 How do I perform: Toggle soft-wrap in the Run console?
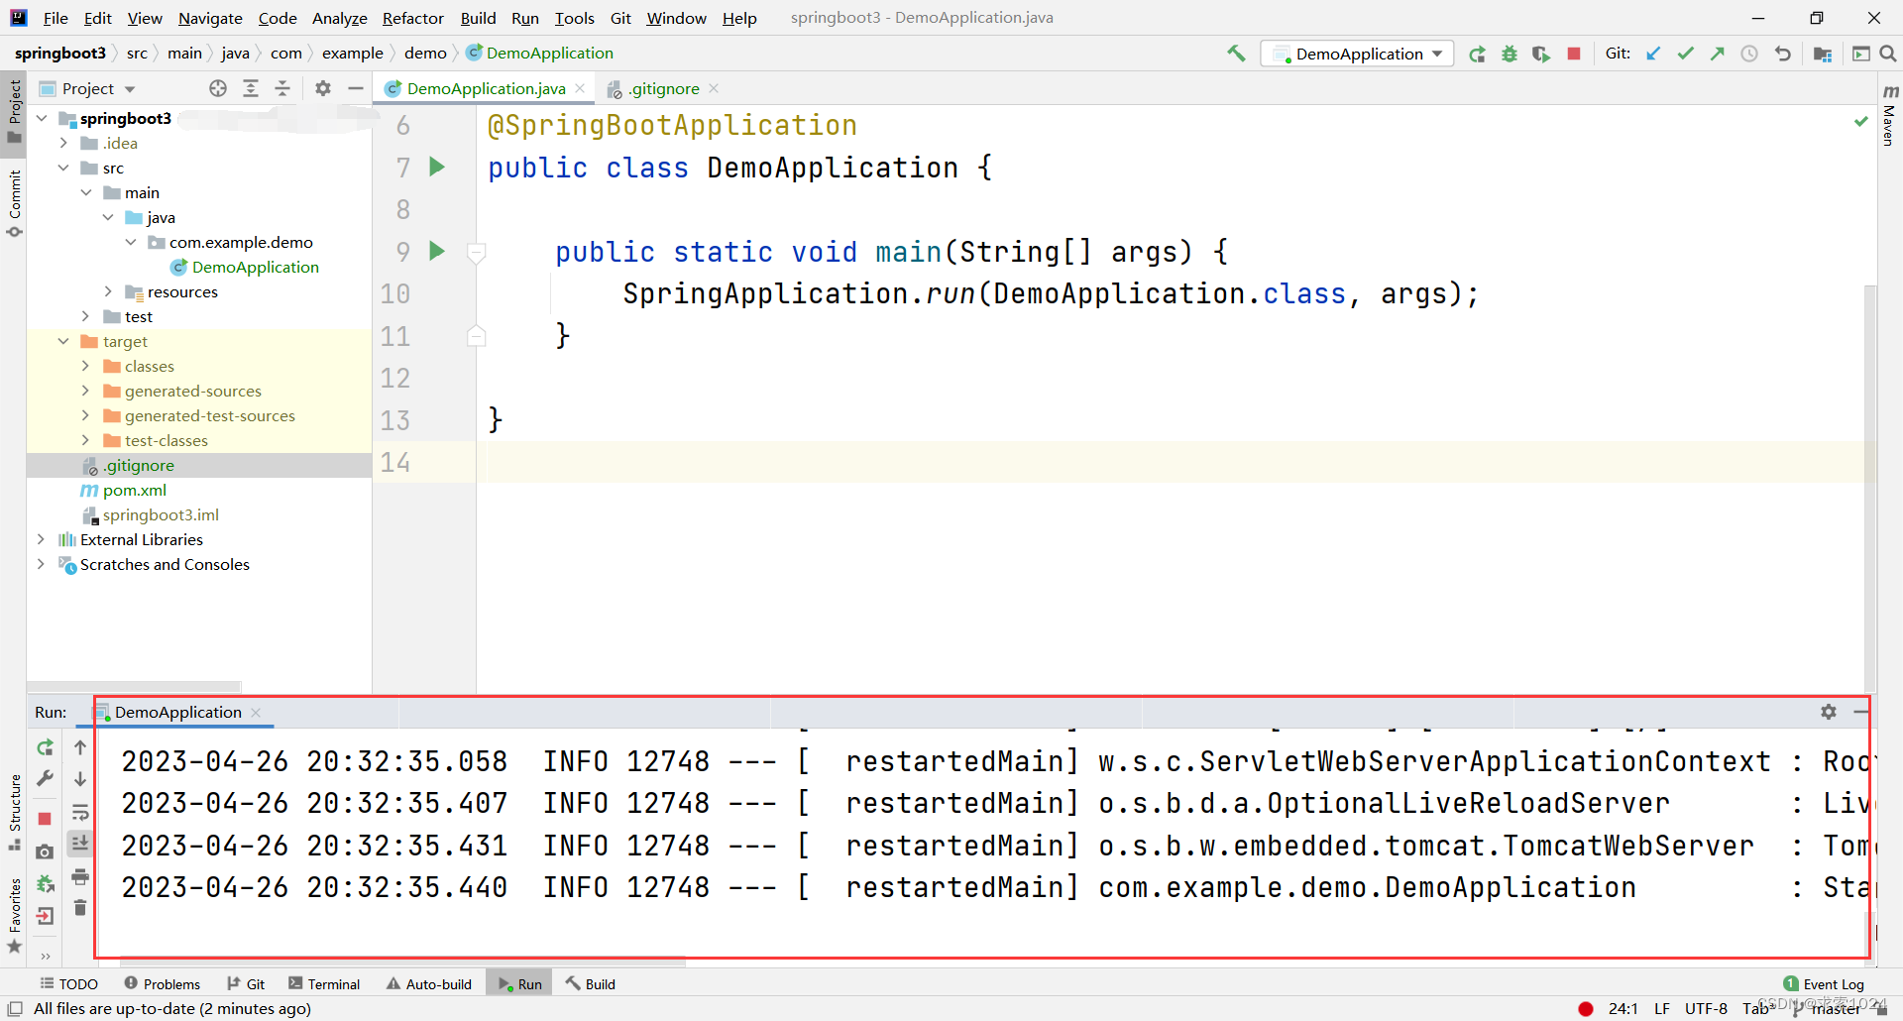point(80,813)
